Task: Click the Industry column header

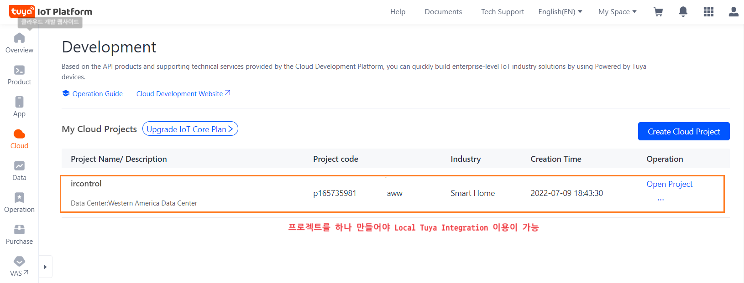Action: click(466, 159)
